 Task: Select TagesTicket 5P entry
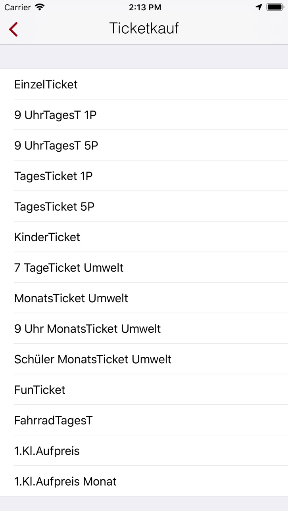(144, 206)
